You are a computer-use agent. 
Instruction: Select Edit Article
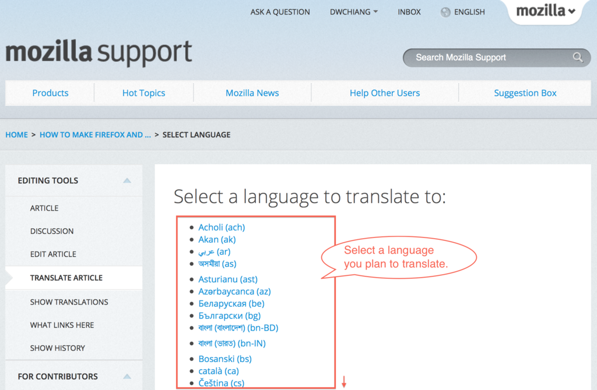[53, 254]
